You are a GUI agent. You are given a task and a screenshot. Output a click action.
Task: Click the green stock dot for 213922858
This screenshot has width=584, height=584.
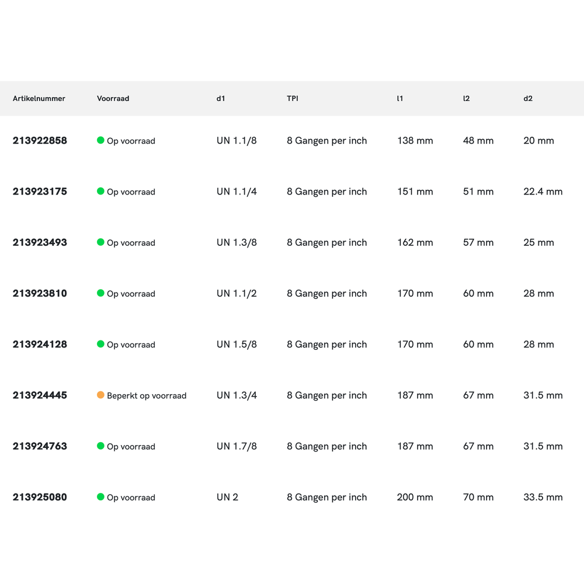pyautogui.click(x=100, y=140)
